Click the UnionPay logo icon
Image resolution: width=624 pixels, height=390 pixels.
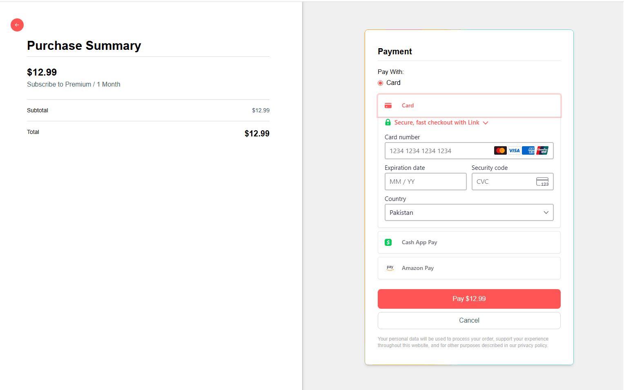click(x=542, y=150)
